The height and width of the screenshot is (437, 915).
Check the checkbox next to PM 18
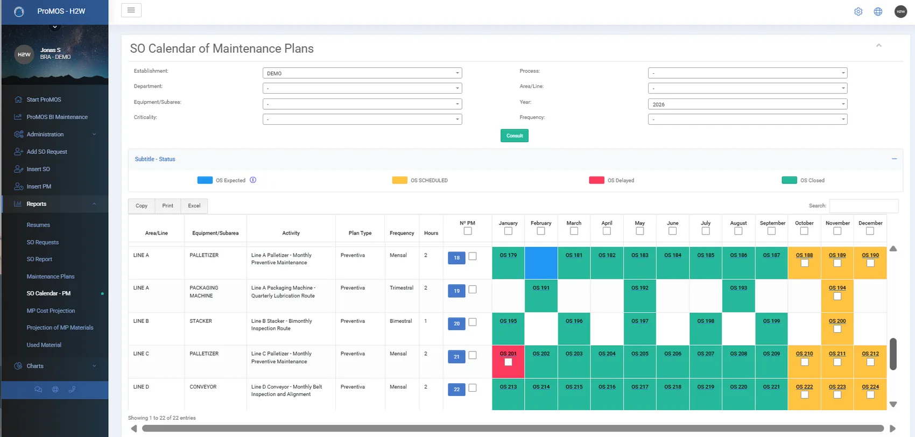[473, 257]
